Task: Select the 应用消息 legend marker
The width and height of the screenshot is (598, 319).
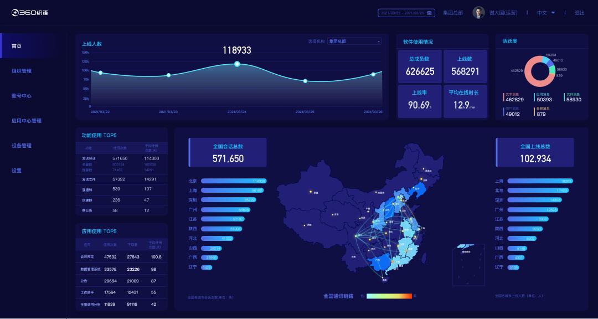Action: coord(534,97)
